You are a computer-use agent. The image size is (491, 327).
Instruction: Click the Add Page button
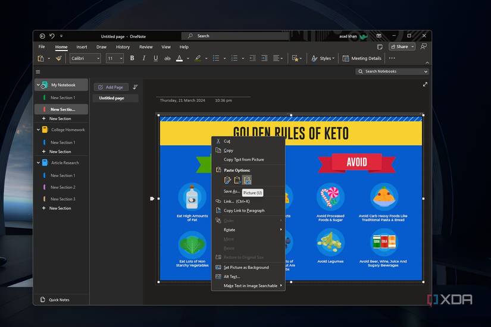coord(111,87)
